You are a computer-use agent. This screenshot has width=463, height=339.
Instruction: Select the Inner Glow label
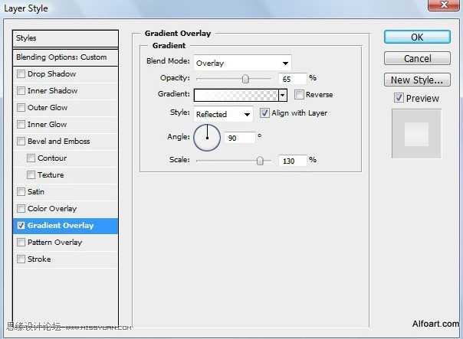pos(48,124)
